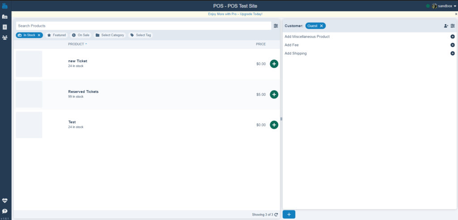Click the POS cash register sidebar icon
458x220 pixels.
pos(5,6)
